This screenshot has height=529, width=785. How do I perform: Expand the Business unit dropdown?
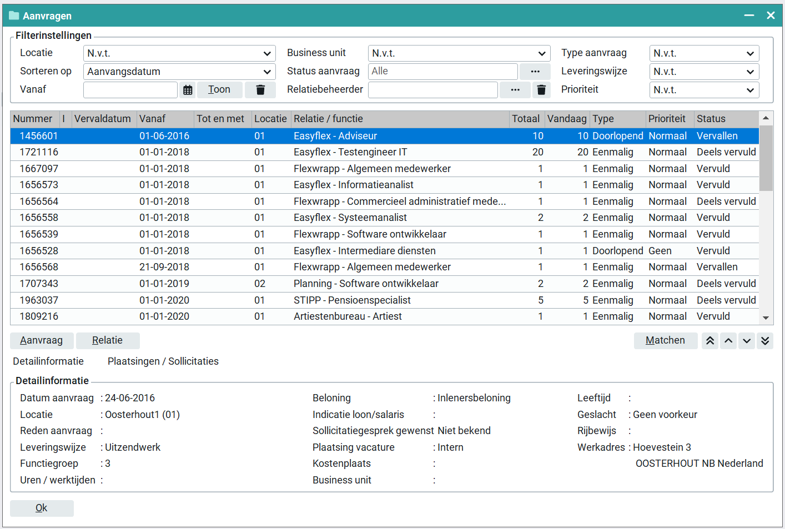[459, 53]
